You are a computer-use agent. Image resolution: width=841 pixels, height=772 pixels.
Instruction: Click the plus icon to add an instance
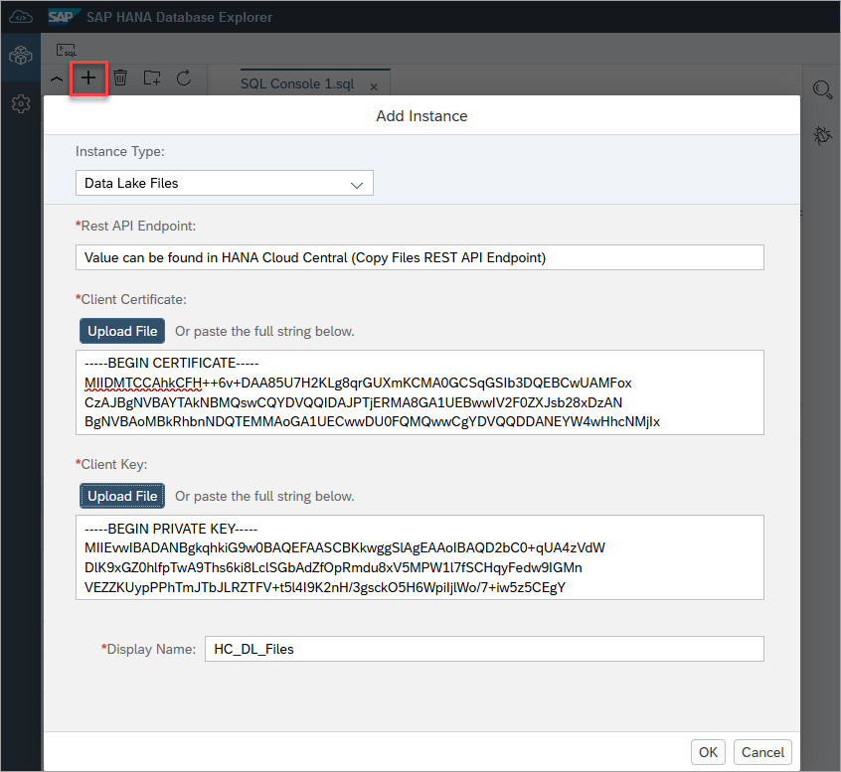tap(88, 78)
